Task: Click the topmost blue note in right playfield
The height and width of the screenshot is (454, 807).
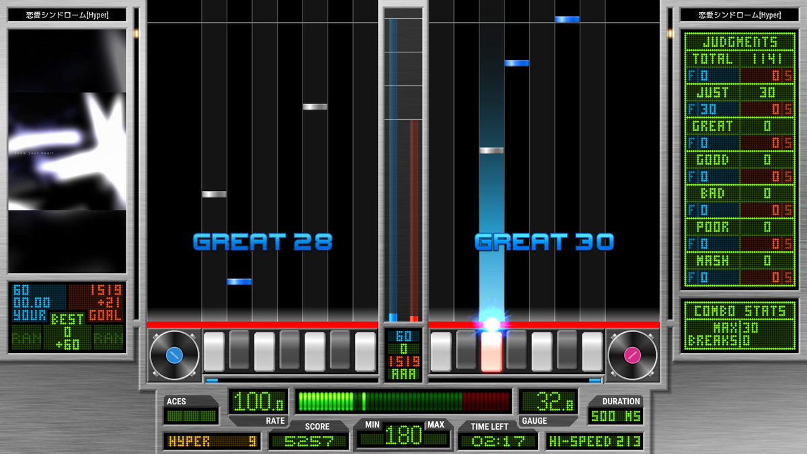Action: point(567,20)
